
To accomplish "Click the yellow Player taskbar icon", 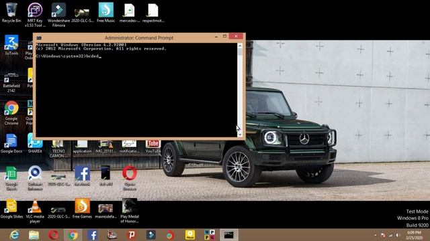I will point(189,235).
